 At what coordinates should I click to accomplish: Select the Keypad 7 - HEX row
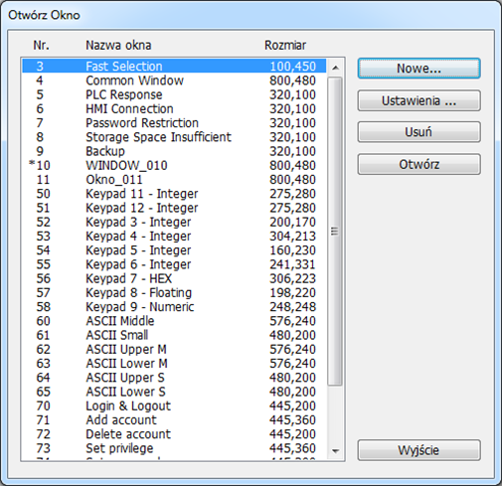click(174, 278)
